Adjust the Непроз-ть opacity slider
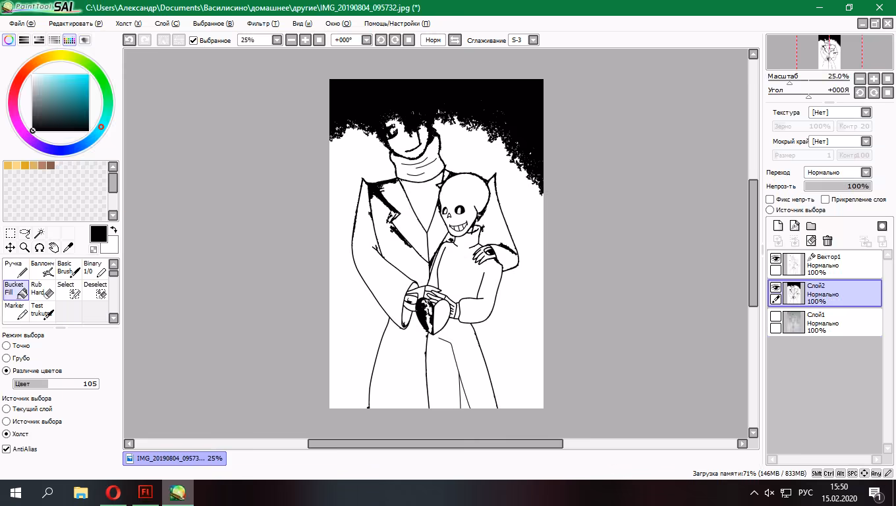896x506 pixels. [838, 186]
